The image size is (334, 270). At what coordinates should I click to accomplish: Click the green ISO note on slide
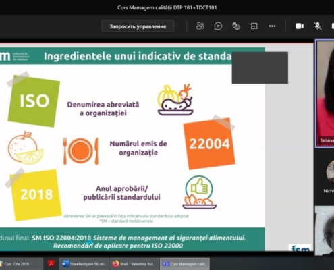click(x=34, y=101)
